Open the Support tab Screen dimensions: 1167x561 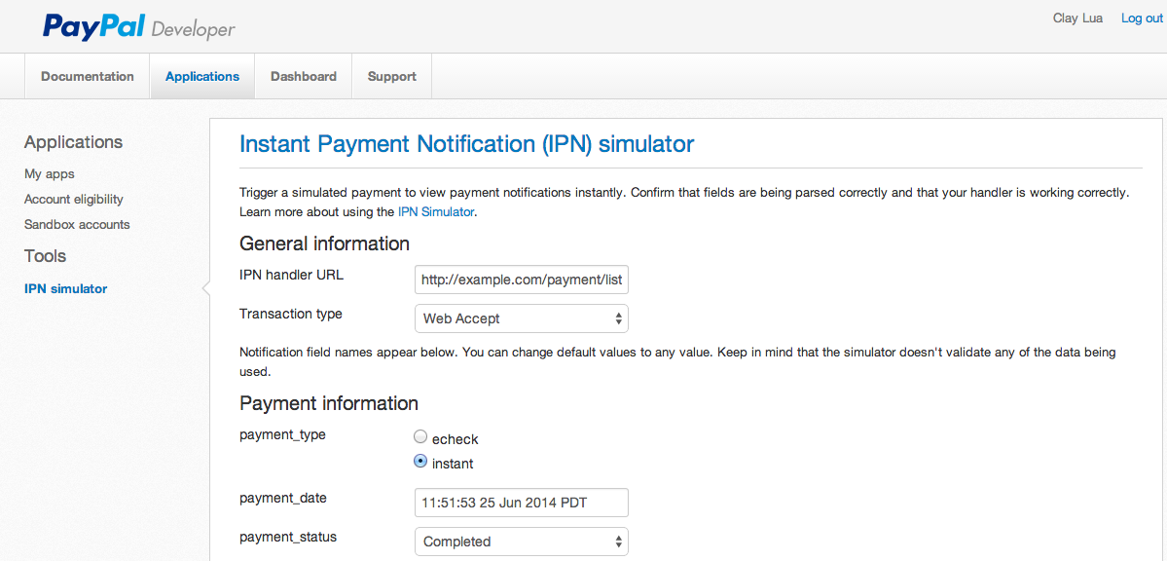[x=392, y=76]
